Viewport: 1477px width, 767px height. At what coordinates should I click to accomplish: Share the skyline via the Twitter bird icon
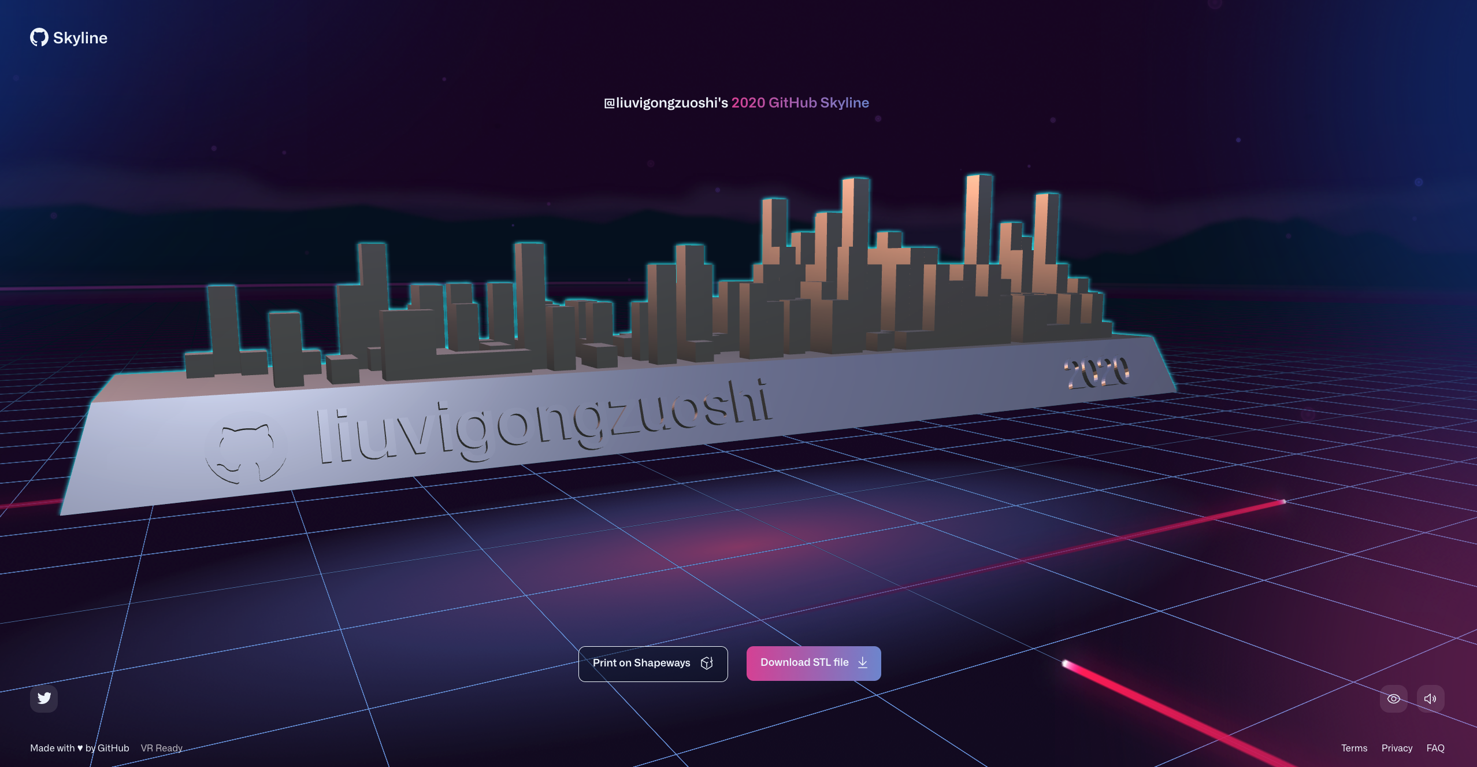[44, 698]
